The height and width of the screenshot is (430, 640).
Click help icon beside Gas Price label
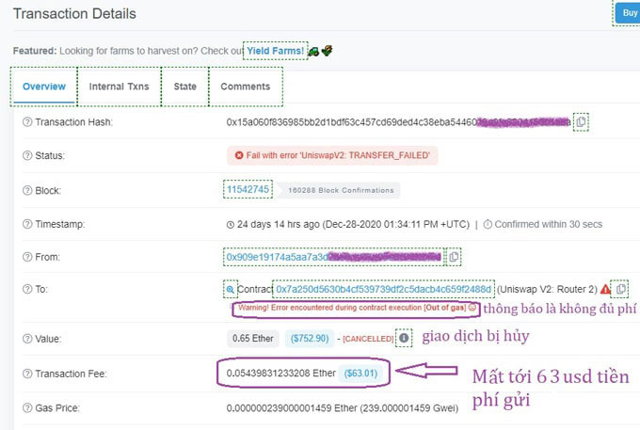[x=27, y=409]
